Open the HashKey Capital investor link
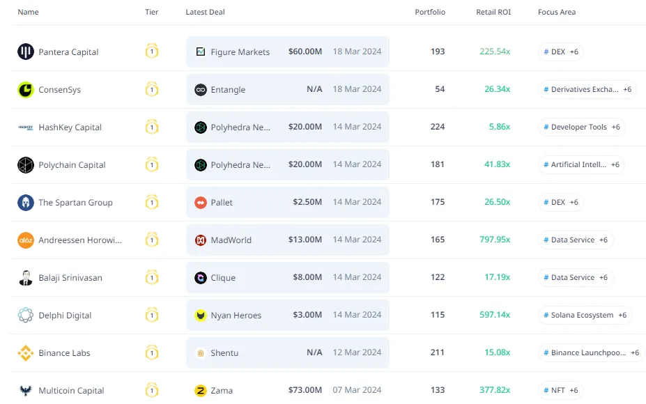The height and width of the screenshot is (404, 646). (x=70, y=127)
